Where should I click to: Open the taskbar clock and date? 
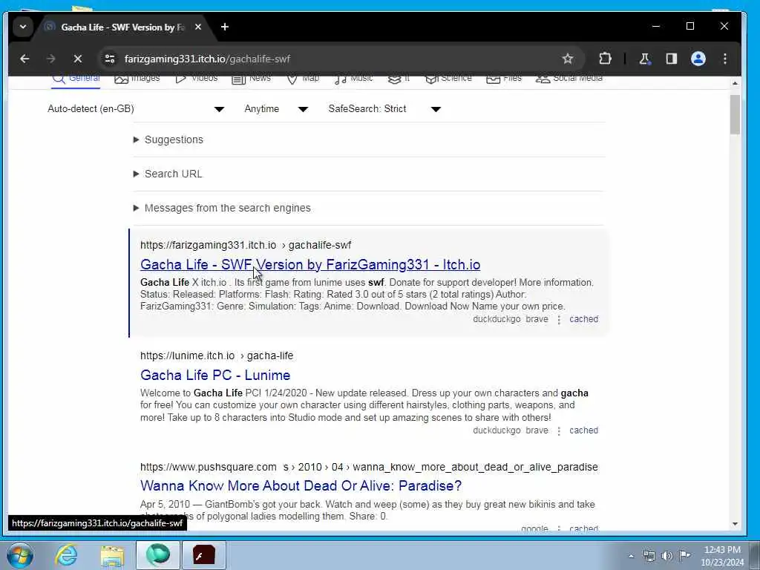coord(722,556)
